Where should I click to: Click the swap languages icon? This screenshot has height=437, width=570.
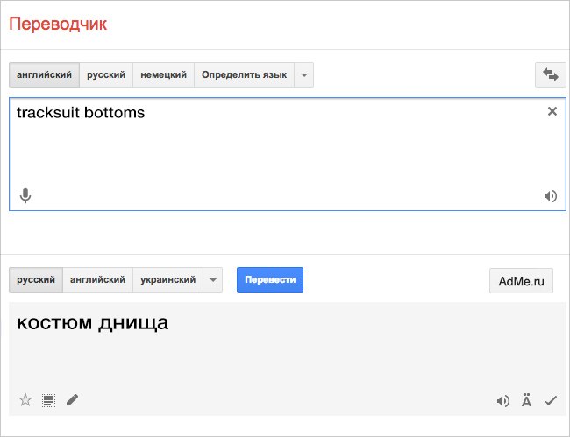tap(551, 75)
